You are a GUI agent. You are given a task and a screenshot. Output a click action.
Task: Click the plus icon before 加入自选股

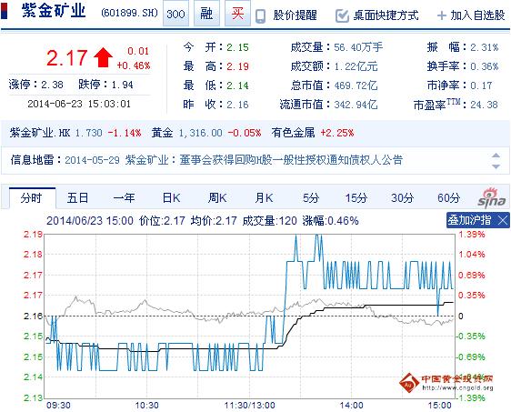441,15
